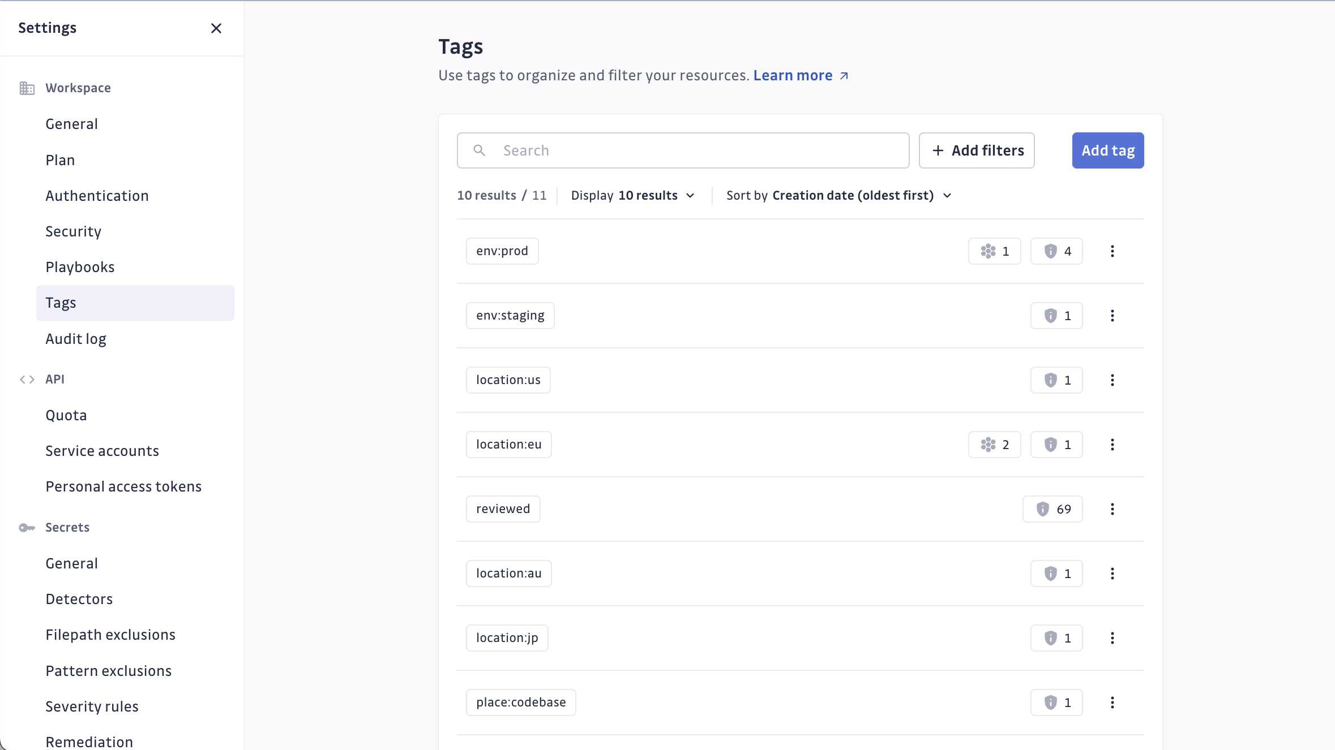Follow the Learn more link
Viewport: 1335px width, 750px height.
coord(801,76)
